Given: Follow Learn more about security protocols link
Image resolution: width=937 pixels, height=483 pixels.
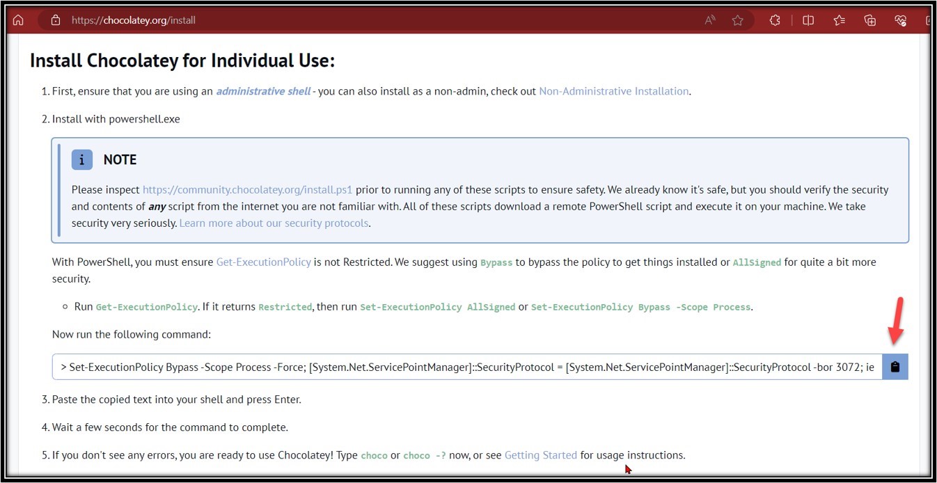Looking at the screenshot, I should [274, 223].
